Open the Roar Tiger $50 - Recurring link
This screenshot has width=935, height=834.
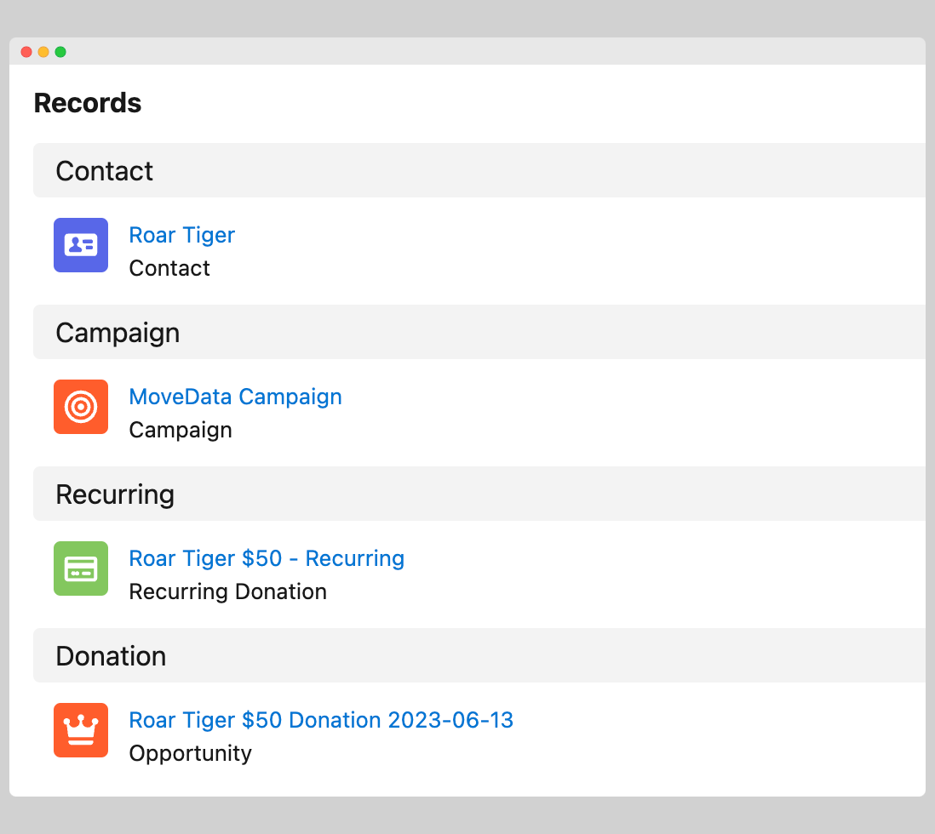tap(266, 558)
